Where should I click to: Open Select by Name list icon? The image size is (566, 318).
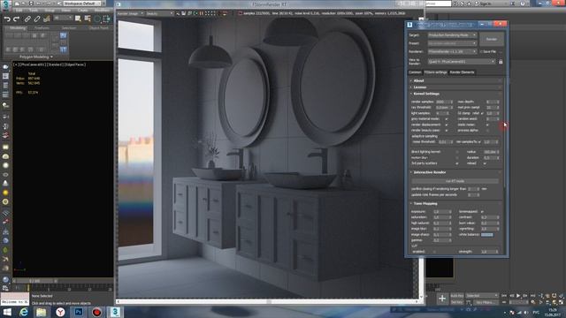pos(88,19)
